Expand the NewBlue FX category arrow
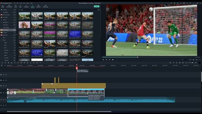Image resolution: width=202 pixels, height=114 pixels. tap(2, 22)
